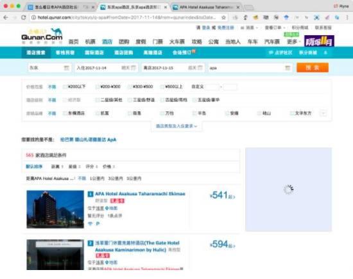Select the 火车票 navigation item
Viewport: 353px width, 279px height.
pos(177,42)
